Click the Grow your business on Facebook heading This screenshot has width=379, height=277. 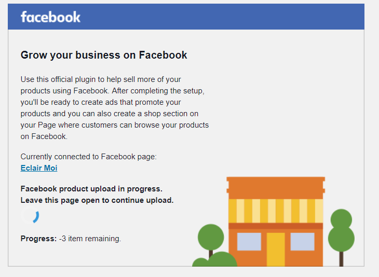coord(104,55)
